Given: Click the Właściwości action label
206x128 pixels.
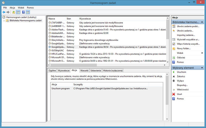Looking at the screenshot, I should [183, 90].
